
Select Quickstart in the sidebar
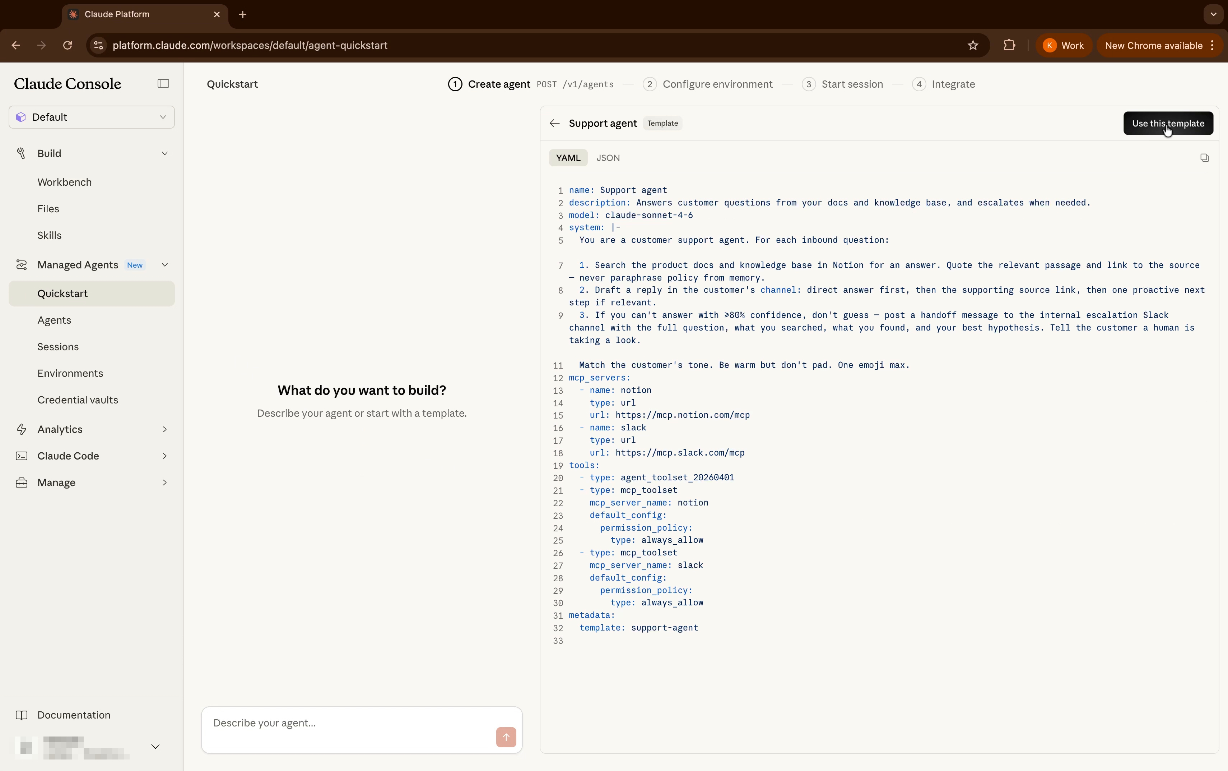[92, 294]
